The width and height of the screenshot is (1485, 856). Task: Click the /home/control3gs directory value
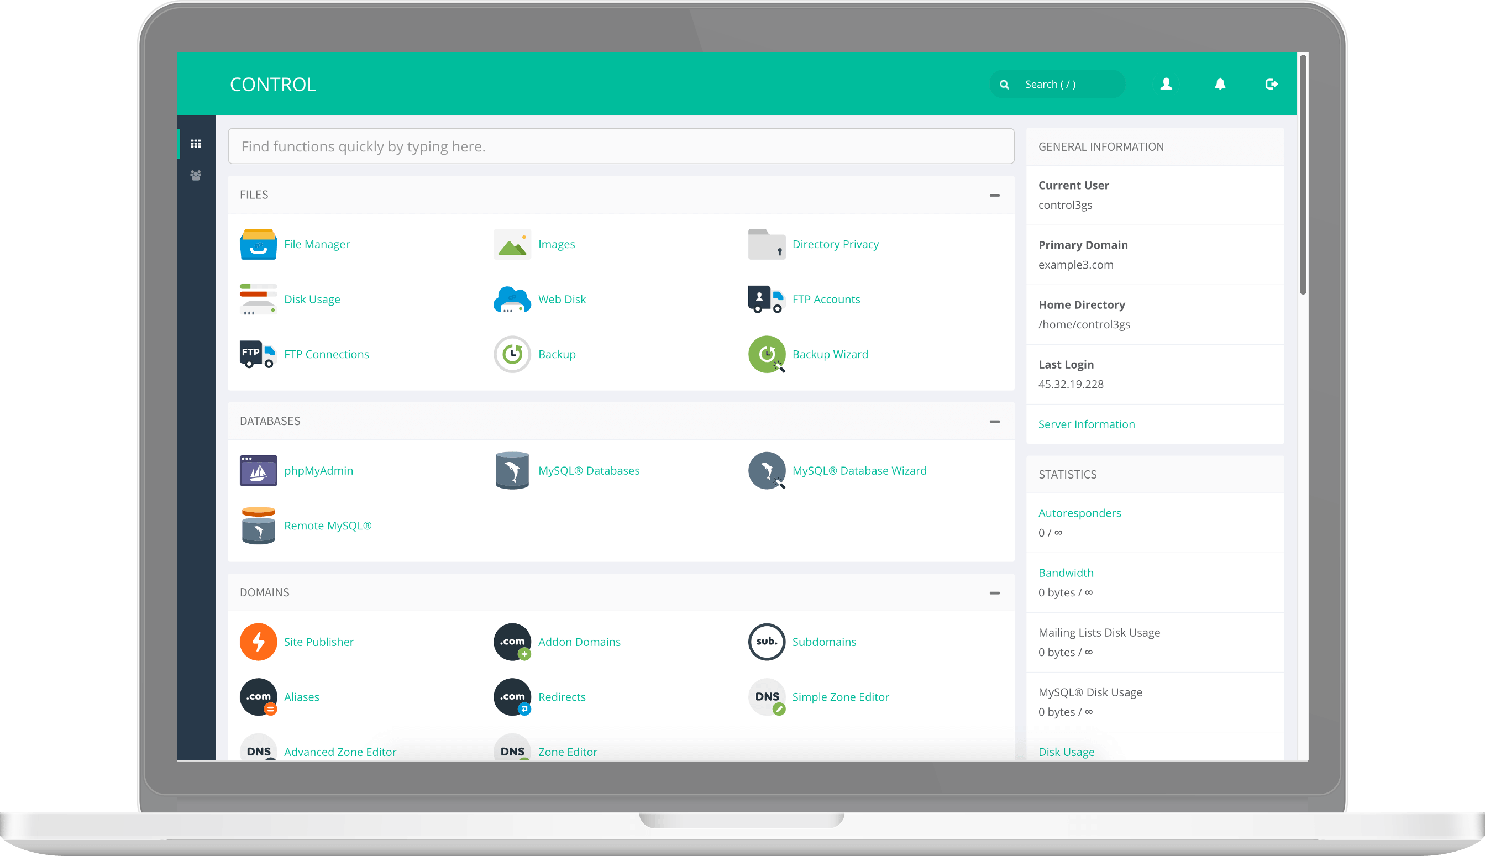click(x=1084, y=324)
